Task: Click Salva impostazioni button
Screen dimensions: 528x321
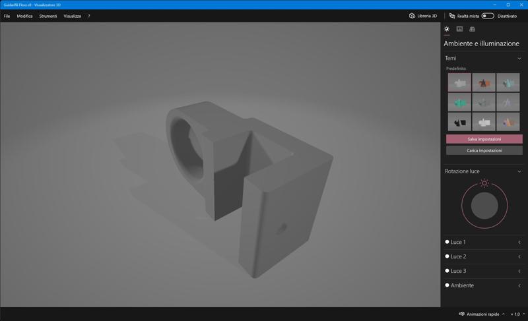Action: [x=484, y=139]
